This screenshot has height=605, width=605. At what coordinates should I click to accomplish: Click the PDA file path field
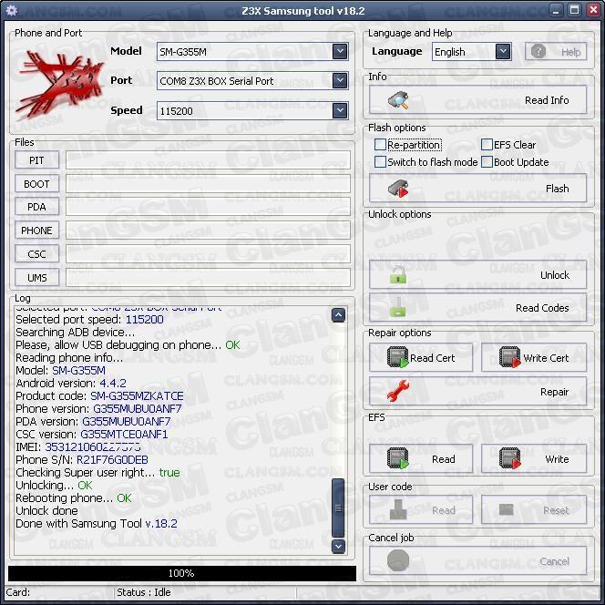208,207
